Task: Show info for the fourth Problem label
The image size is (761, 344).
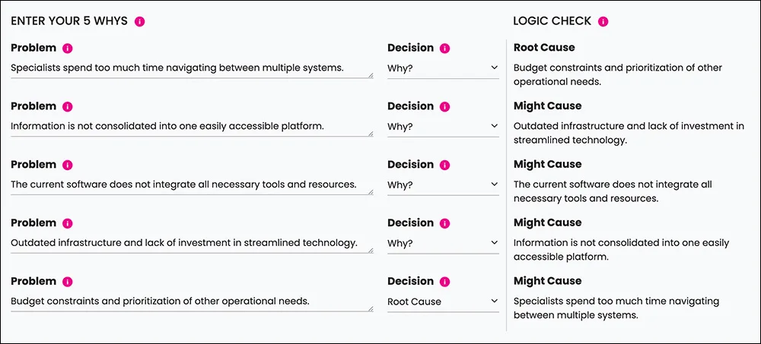Action: (x=68, y=223)
